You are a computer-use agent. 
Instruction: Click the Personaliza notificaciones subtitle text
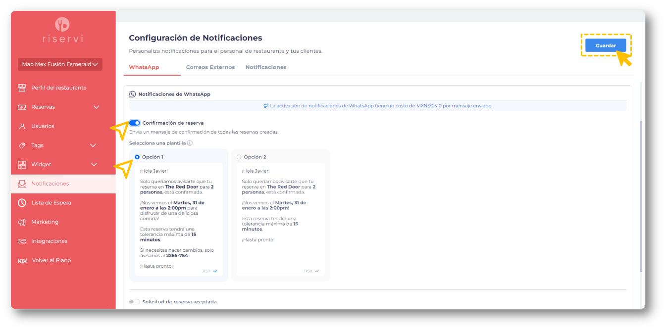click(225, 51)
